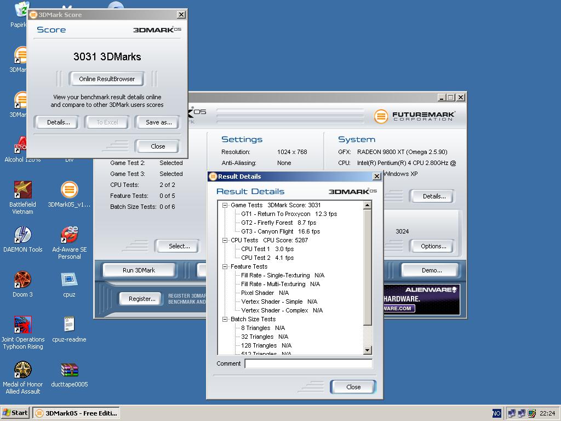The image size is (561, 421).
Task: Collapse the CPU Tests tree node
Action: point(225,240)
